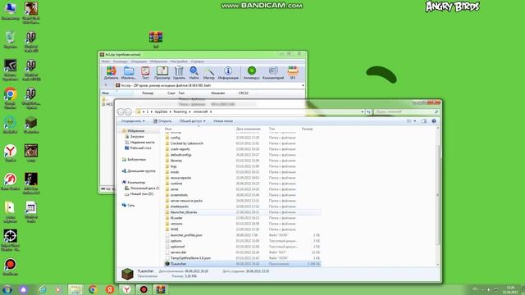Open the Общий доступ dropdown

pos(192,121)
